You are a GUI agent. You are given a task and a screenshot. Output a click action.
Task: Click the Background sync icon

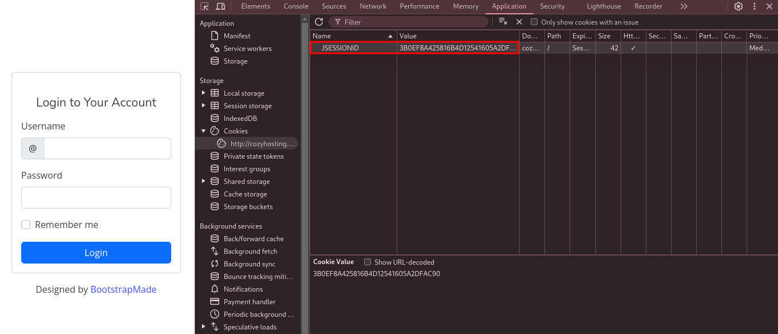coord(215,264)
